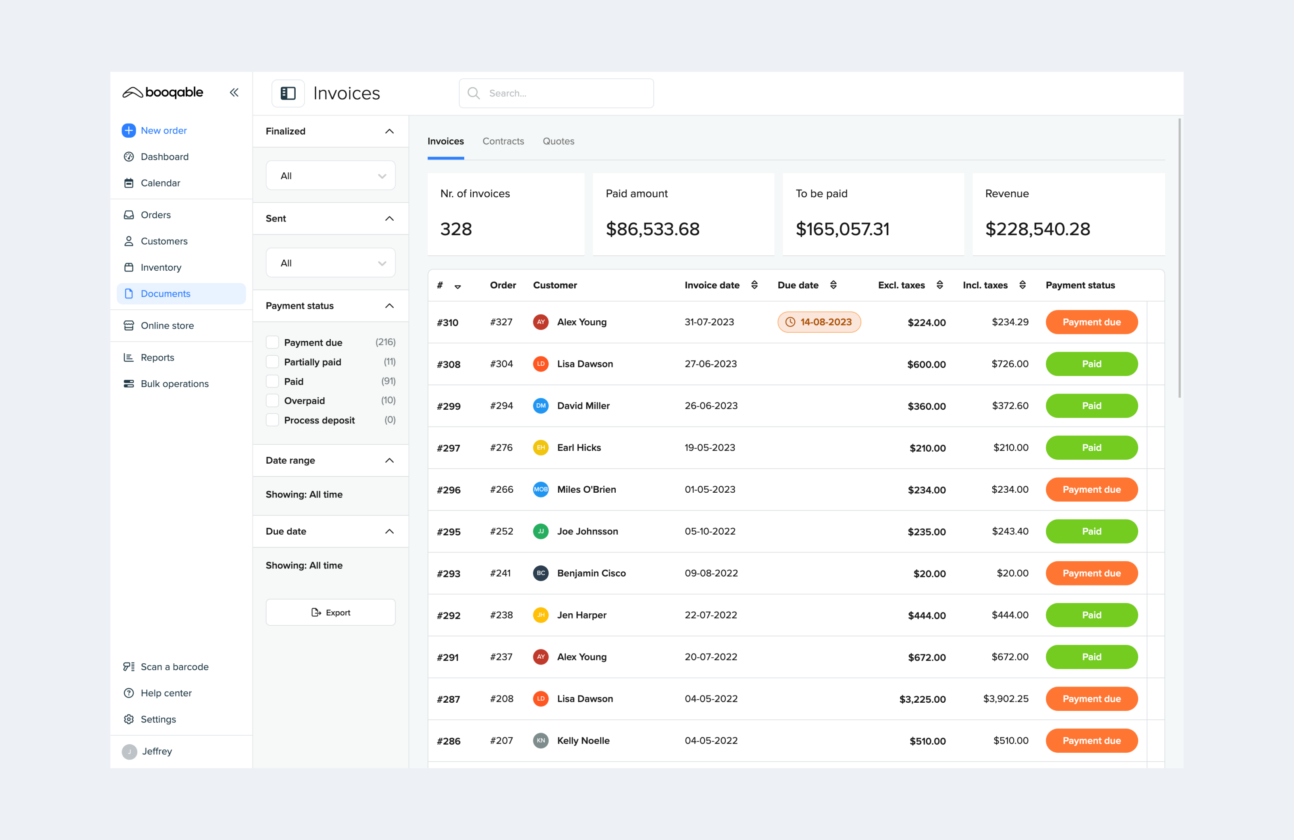
Task: Select the New order plus icon
Action: click(128, 130)
